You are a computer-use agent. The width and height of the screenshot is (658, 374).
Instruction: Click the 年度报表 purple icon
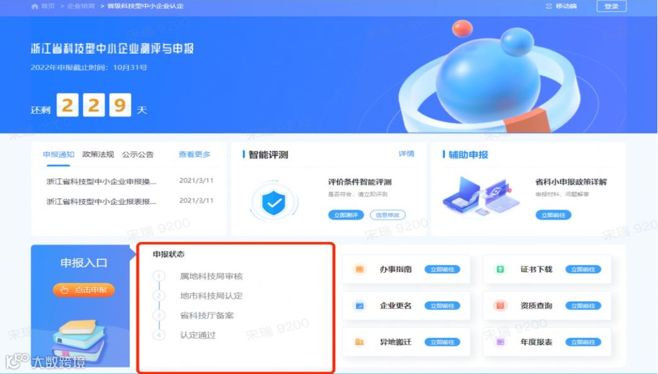click(501, 342)
